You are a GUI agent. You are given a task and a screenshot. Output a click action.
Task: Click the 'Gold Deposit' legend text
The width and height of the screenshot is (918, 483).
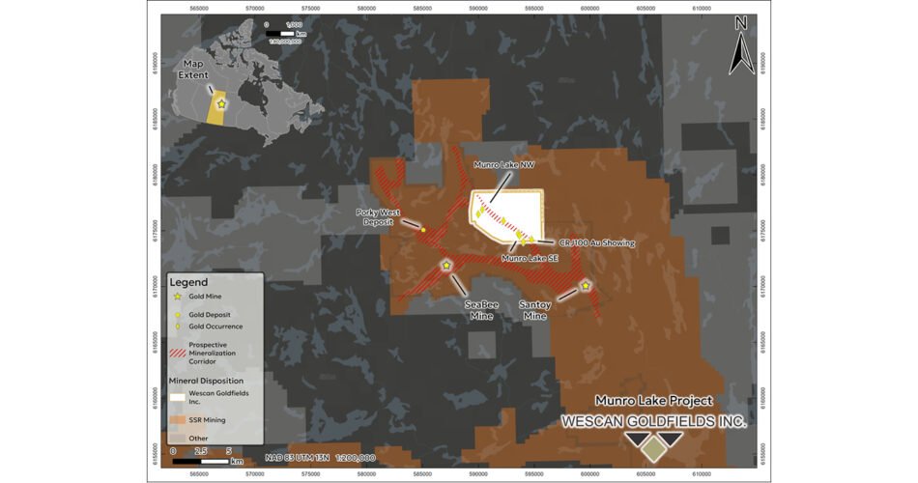tap(210, 314)
